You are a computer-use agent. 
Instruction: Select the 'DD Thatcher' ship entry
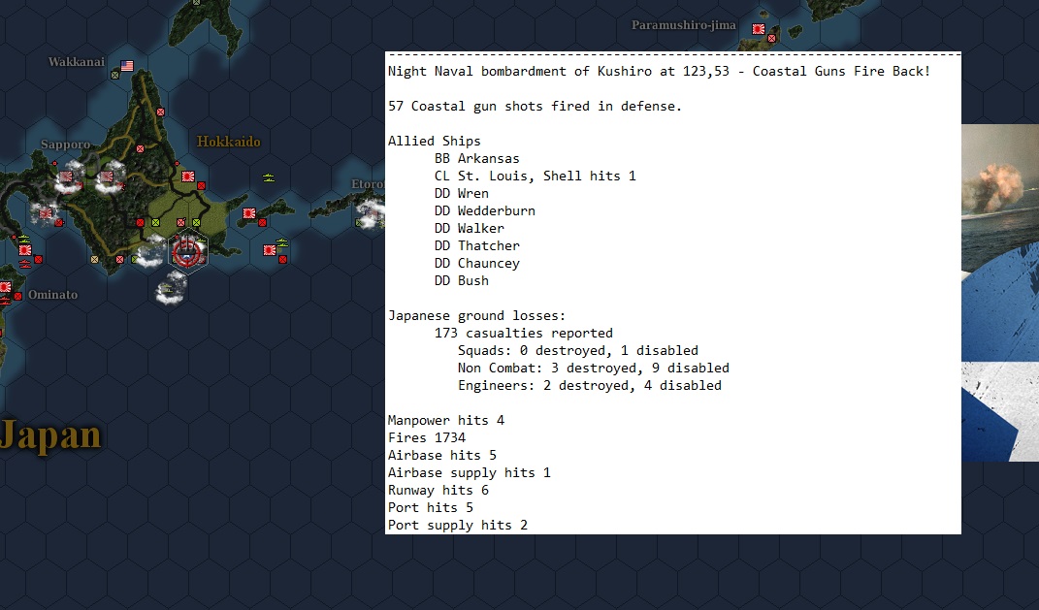point(477,245)
